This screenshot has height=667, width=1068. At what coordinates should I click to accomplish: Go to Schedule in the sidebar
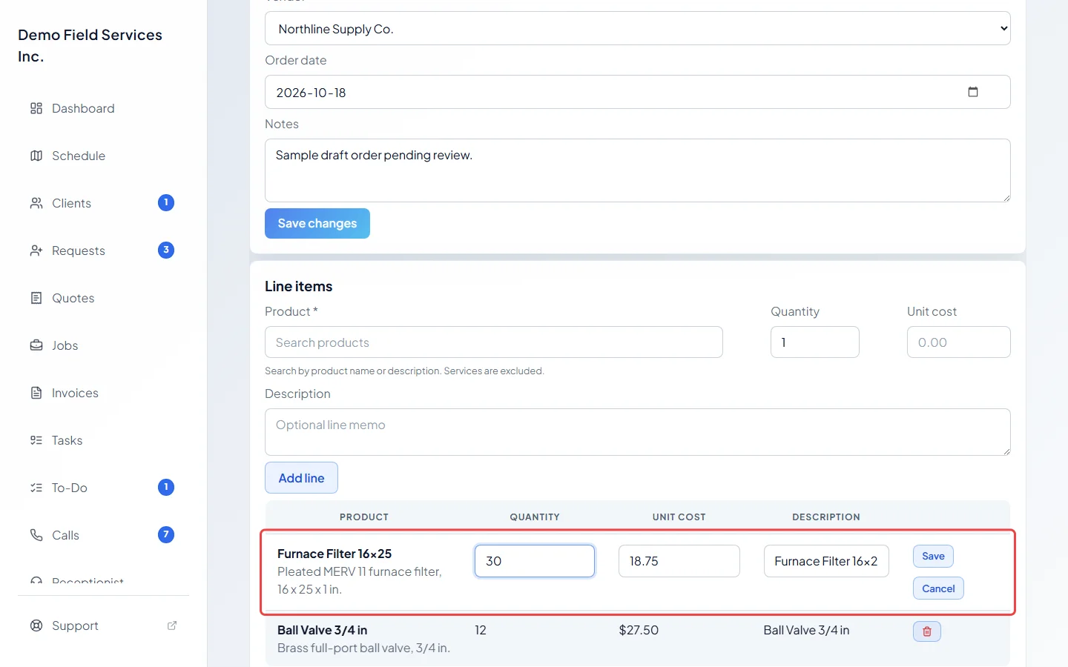pyautogui.click(x=103, y=156)
